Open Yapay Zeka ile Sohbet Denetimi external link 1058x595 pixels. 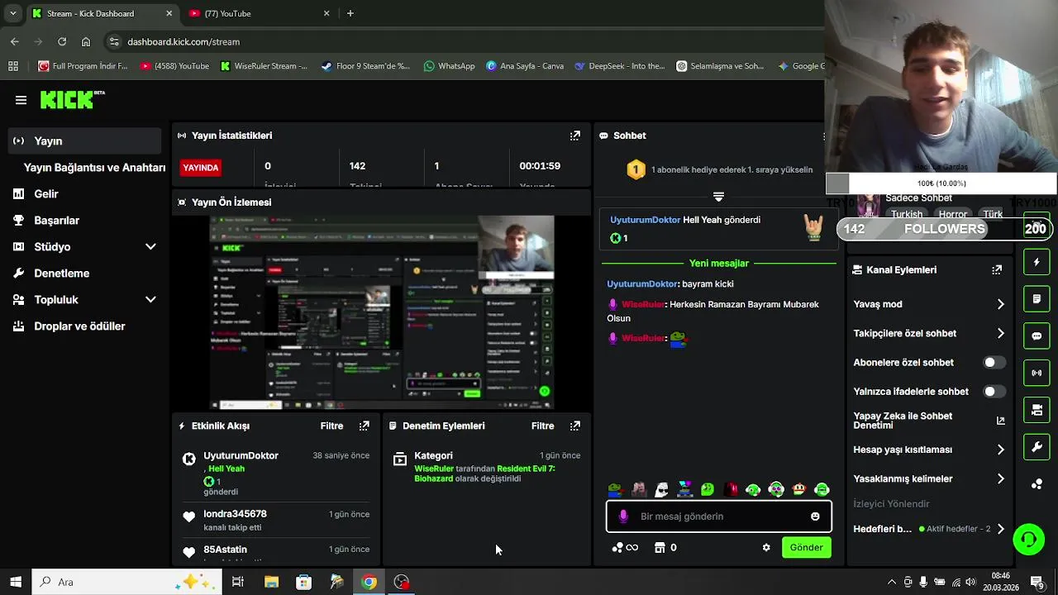tap(1000, 421)
